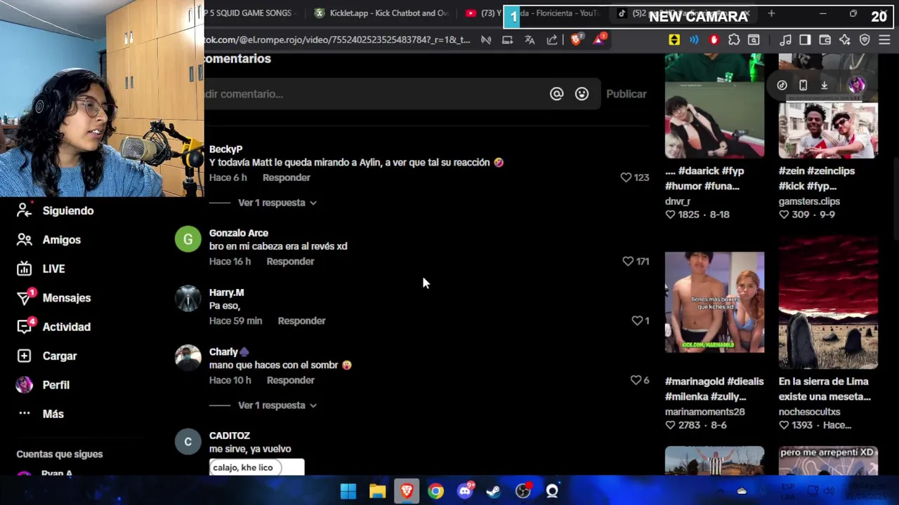Open the Brave Wallet icon
The width and height of the screenshot is (899, 505).
825,40
